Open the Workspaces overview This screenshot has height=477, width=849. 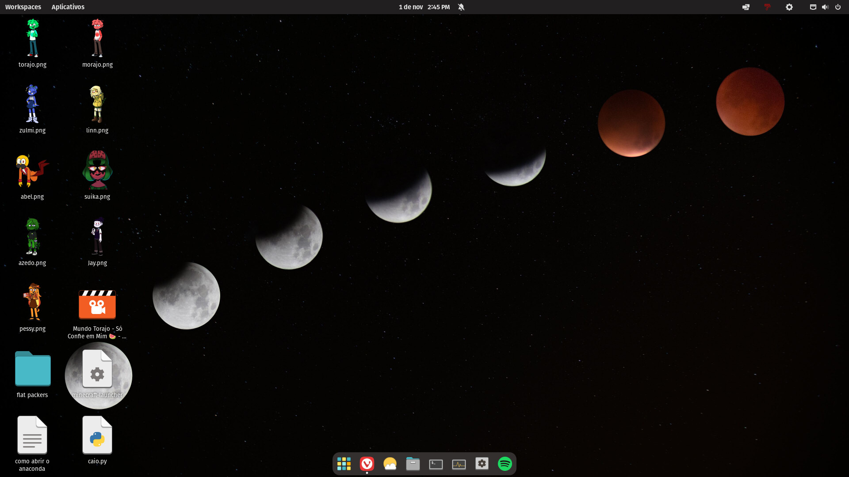[x=23, y=7]
